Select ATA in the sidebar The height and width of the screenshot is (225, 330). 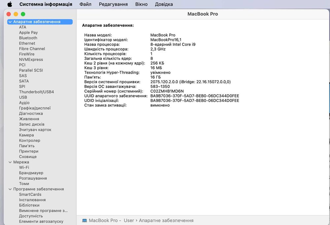(x=22, y=27)
